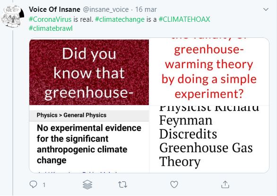Like the tweet with the heart icon

[x=174, y=185]
